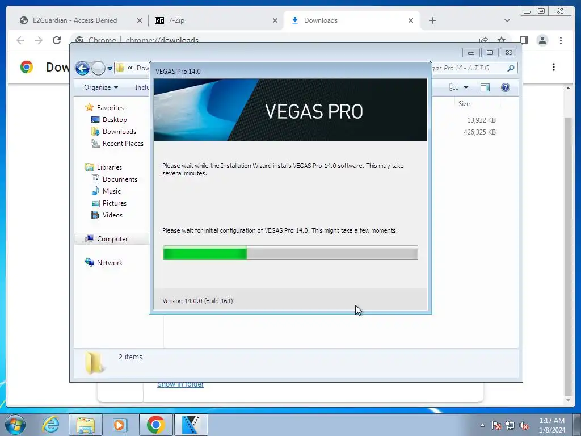Open Windows Explorer taskbar button

tap(86, 425)
